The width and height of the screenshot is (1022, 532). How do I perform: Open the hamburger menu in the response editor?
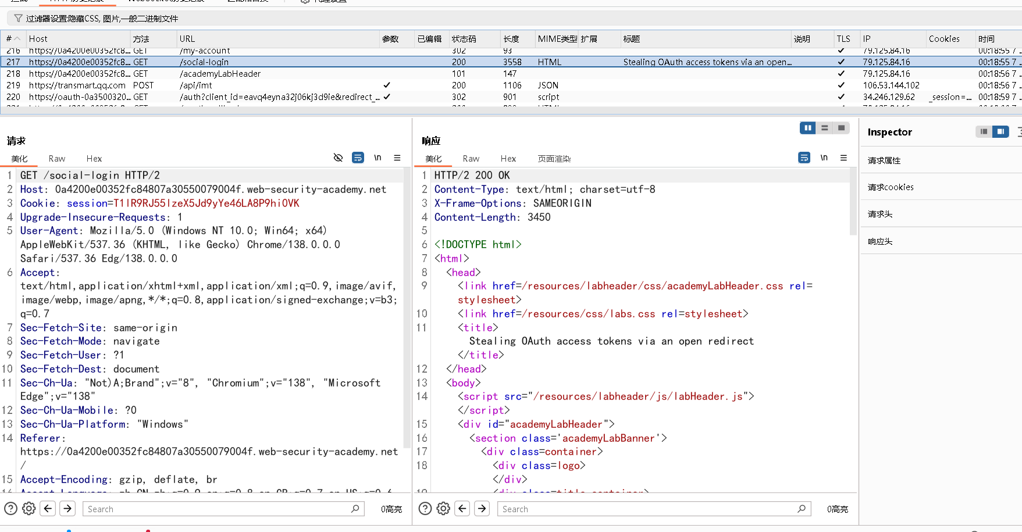843,158
